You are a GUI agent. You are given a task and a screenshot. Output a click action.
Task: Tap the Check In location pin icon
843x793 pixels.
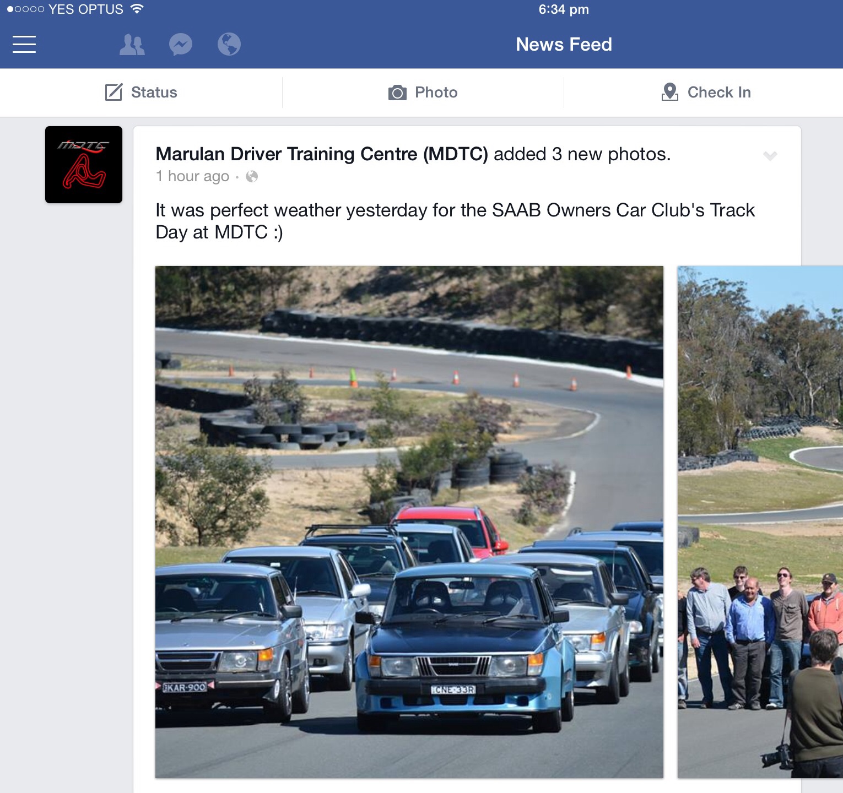point(670,92)
